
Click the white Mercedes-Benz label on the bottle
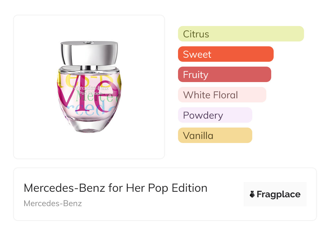(x=90, y=88)
